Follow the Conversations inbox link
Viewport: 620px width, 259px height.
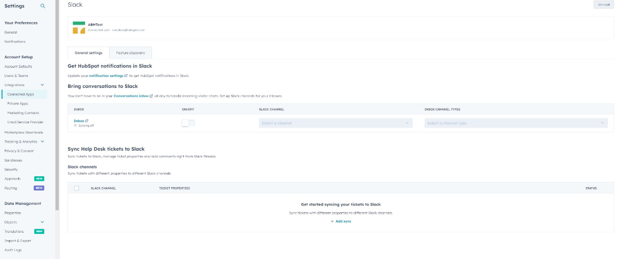click(x=131, y=96)
